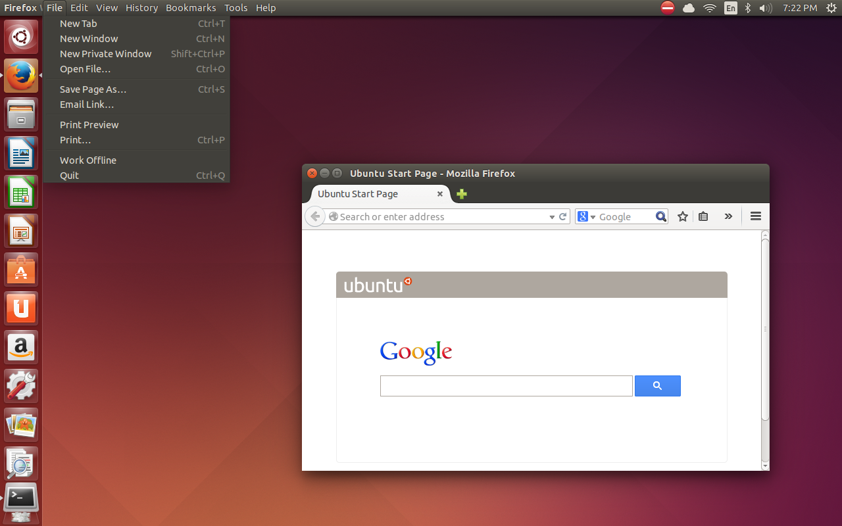
Task: Open the Google search engine selector dropdown
Action: tap(585, 216)
